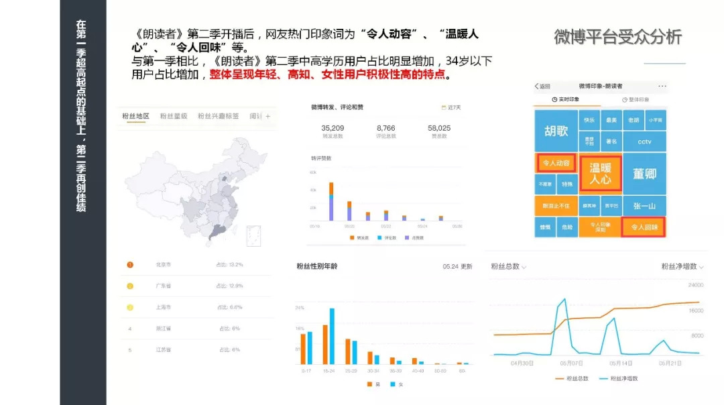Click the South China Sea inset map

tap(253, 235)
